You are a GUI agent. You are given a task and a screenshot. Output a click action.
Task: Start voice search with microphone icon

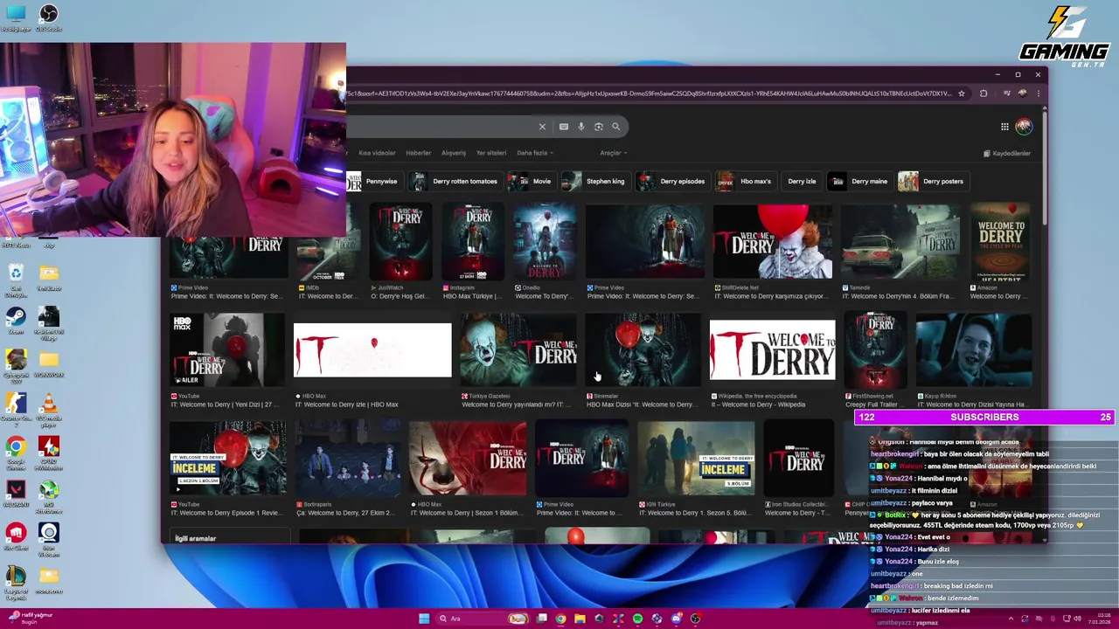tap(581, 127)
